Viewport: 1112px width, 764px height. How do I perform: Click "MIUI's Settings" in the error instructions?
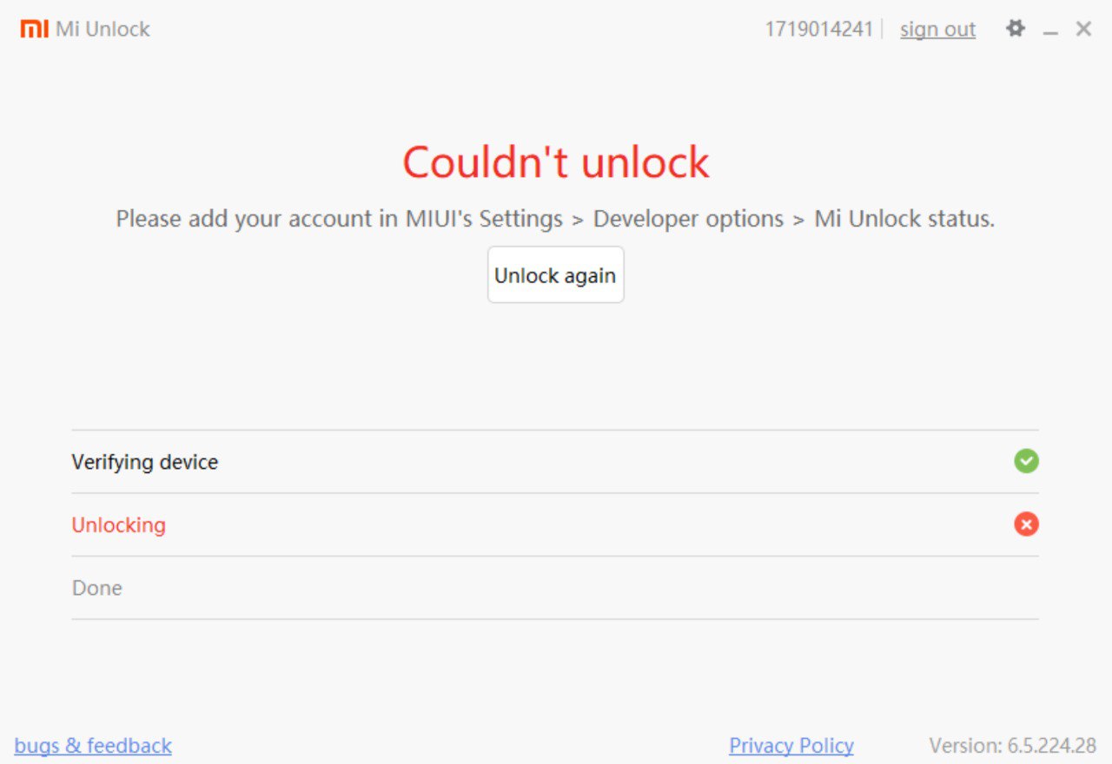[484, 219]
